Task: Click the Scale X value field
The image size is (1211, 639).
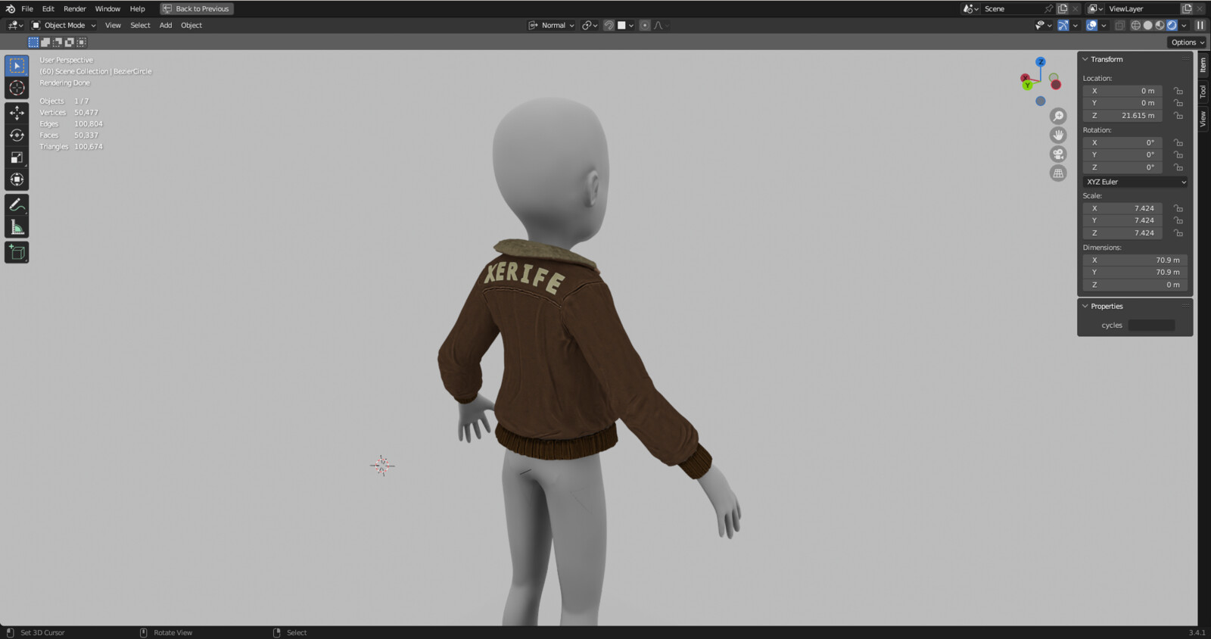Action: coord(1122,208)
